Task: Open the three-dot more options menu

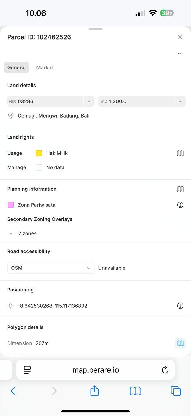Action: (x=180, y=53)
